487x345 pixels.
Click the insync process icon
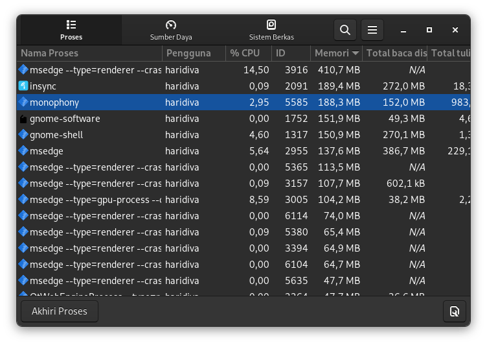coord(24,86)
